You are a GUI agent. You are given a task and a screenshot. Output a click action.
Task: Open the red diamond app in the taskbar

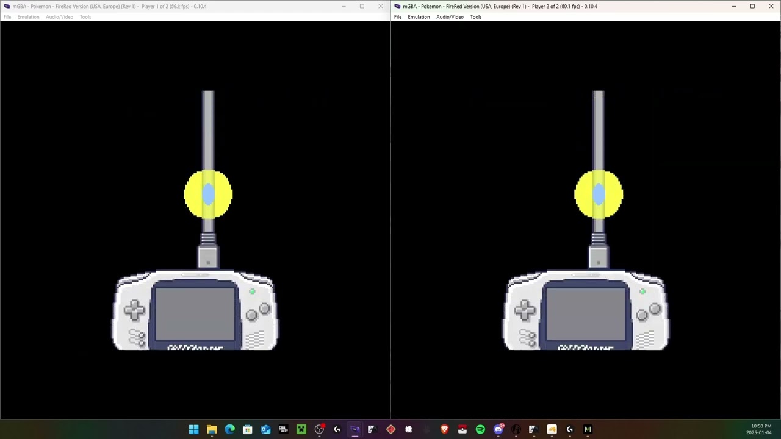point(390,429)
